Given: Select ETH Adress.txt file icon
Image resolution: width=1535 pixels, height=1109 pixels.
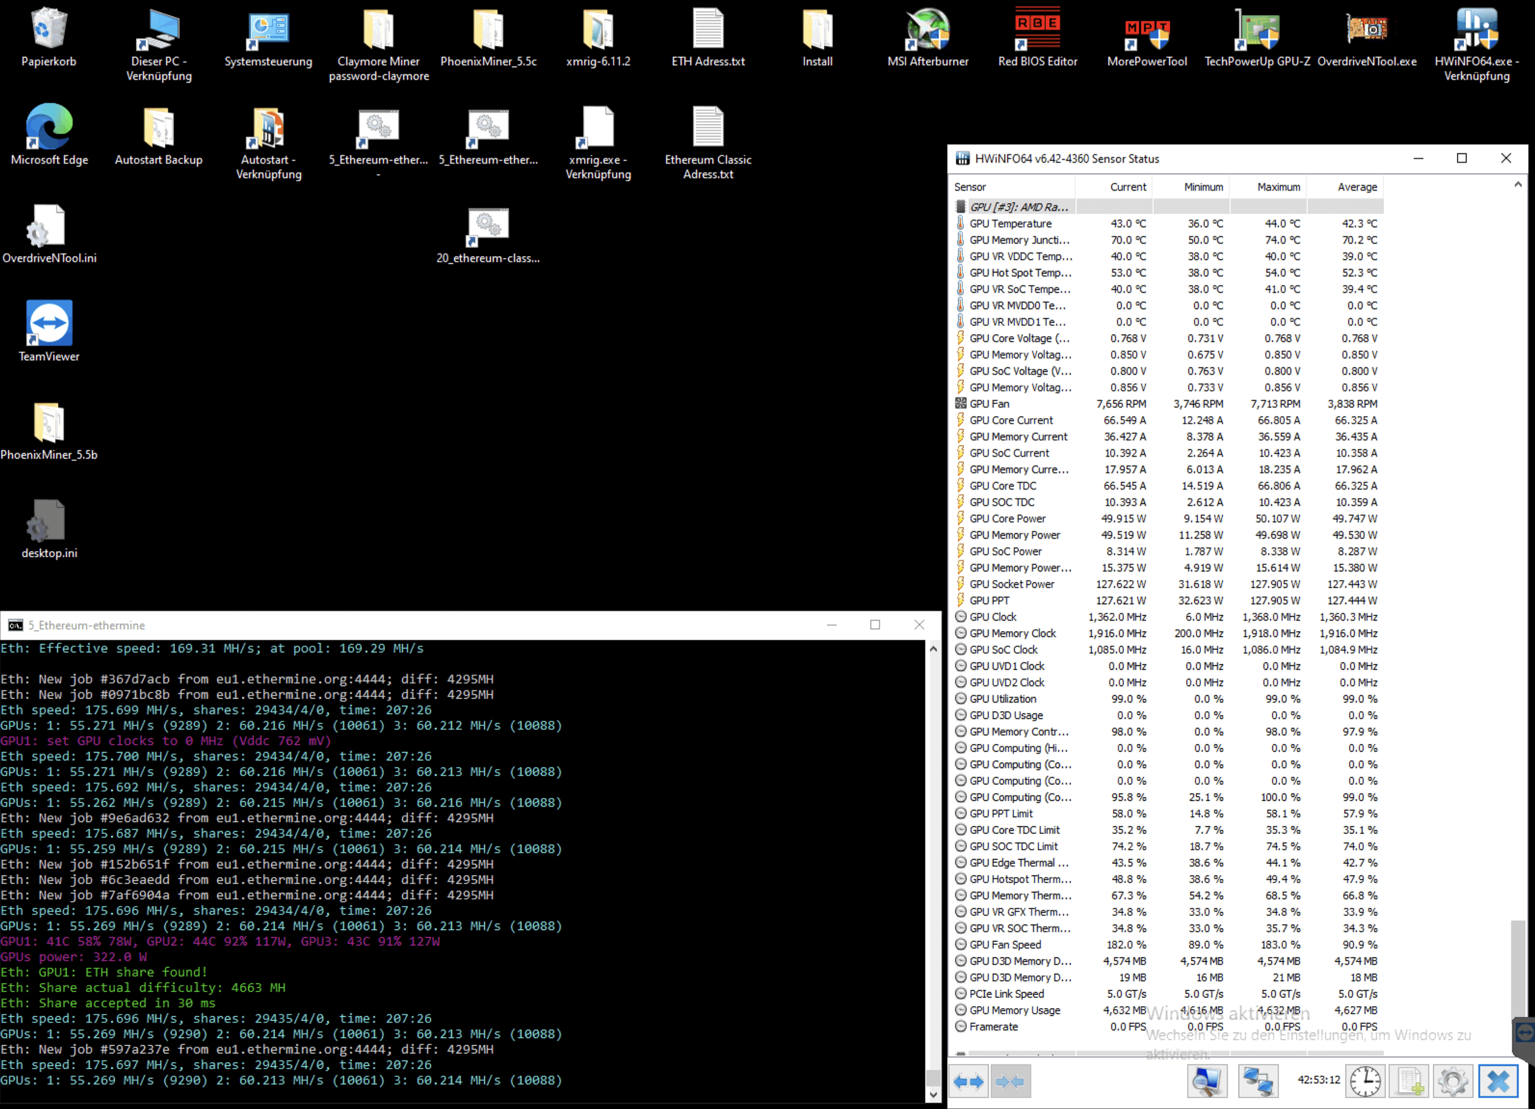Looking at the screenshot, I should [x=708, y=37].
